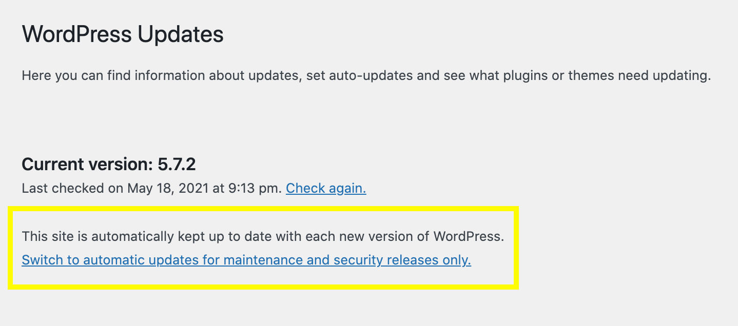
Task: Select the version number 5.7.2
Action: [x=177, y=165]
